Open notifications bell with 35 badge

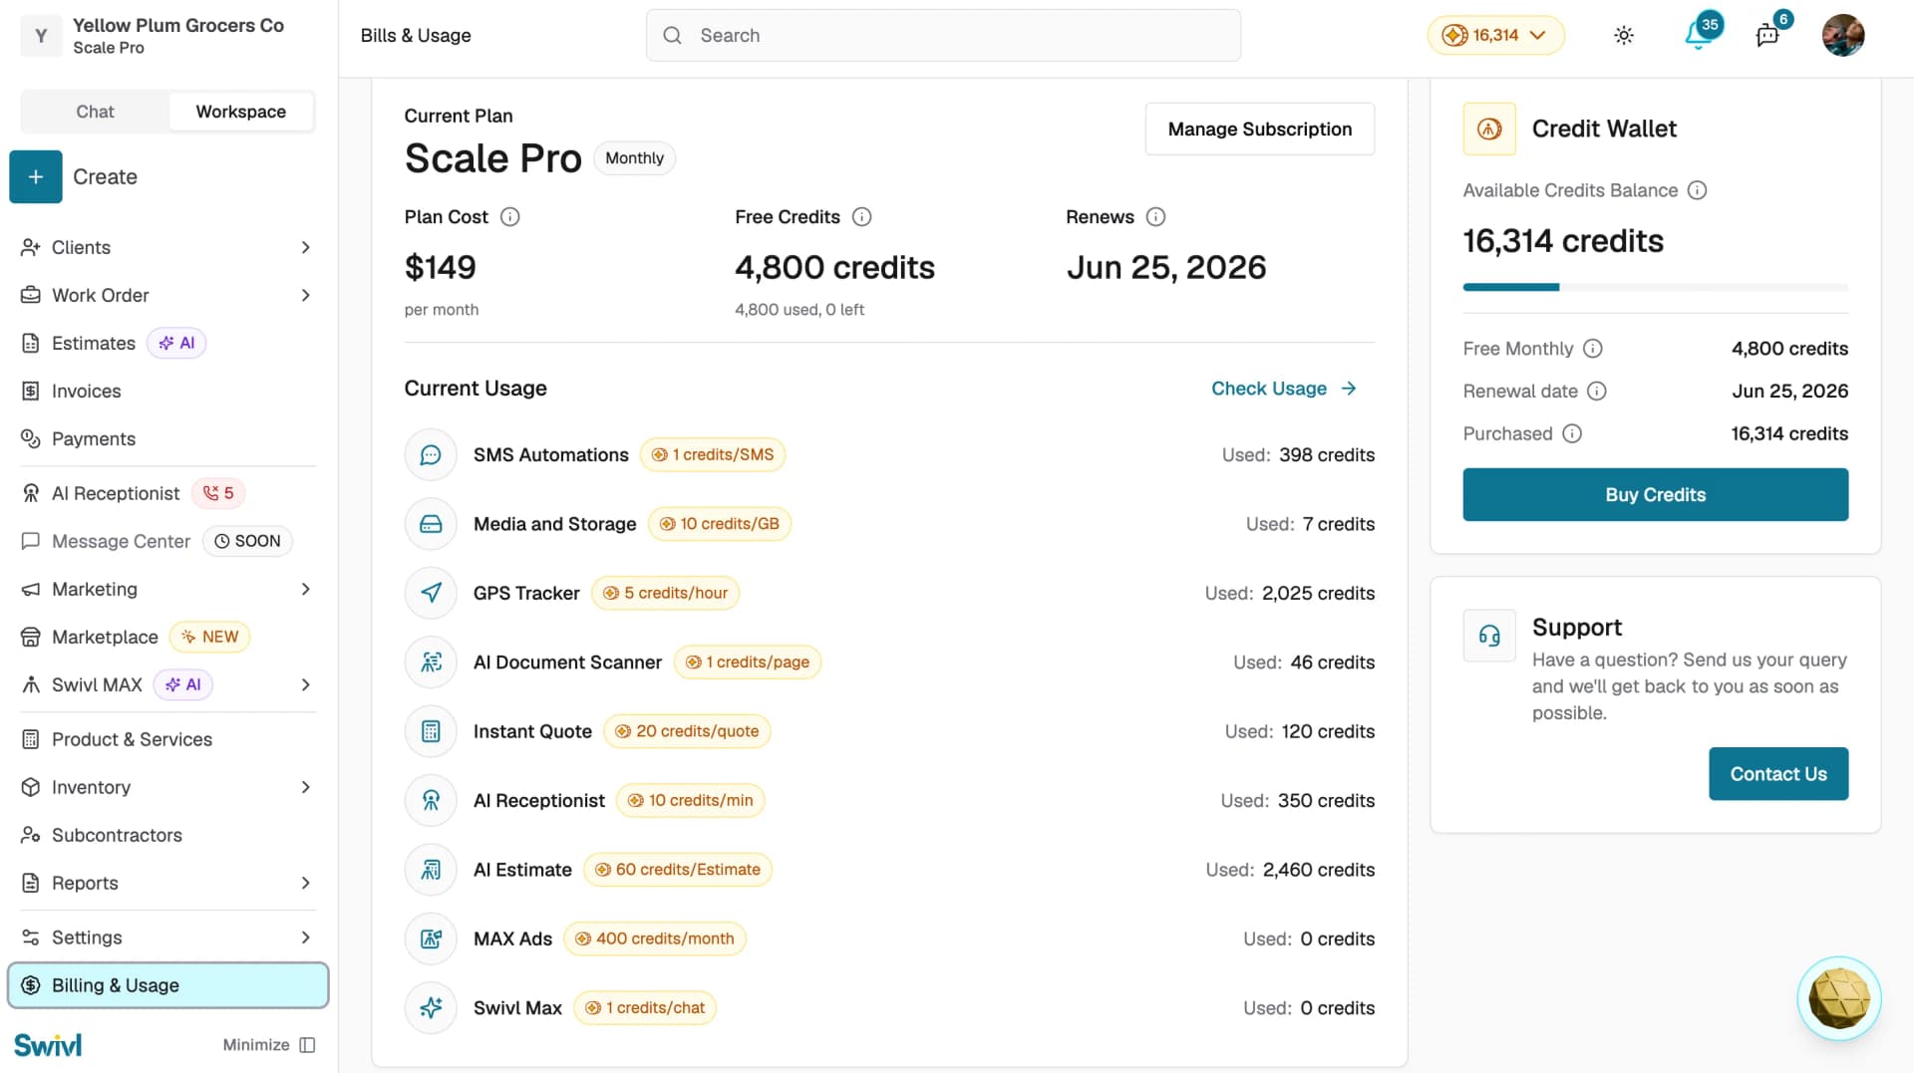(x=1699, y=35)
